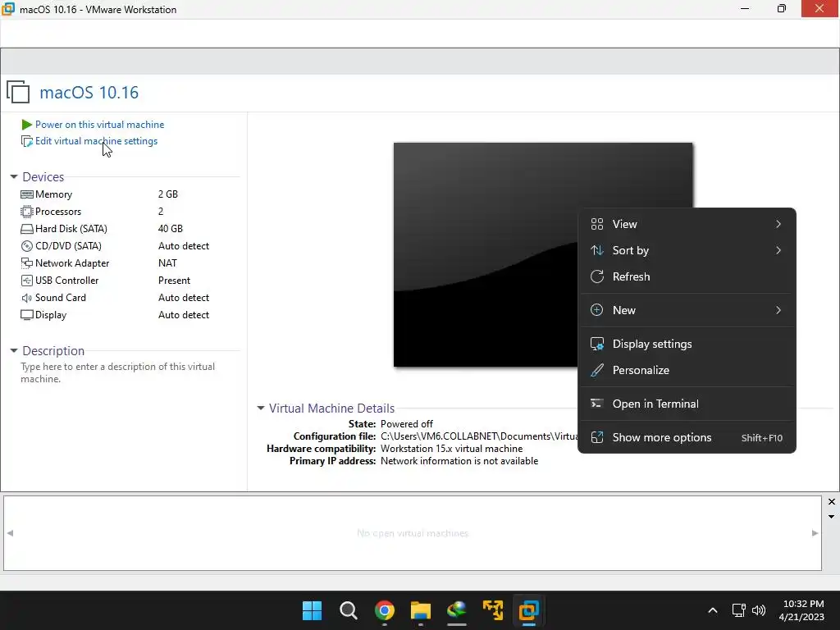The height and width of the screenshot is (630, 840).
Task: Select the NAT network adapter value
Action: pos(167,263)
